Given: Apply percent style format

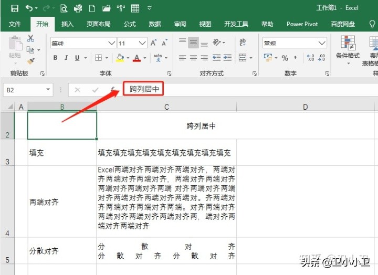Looking at the screenshot, I should tap(285, 58).
